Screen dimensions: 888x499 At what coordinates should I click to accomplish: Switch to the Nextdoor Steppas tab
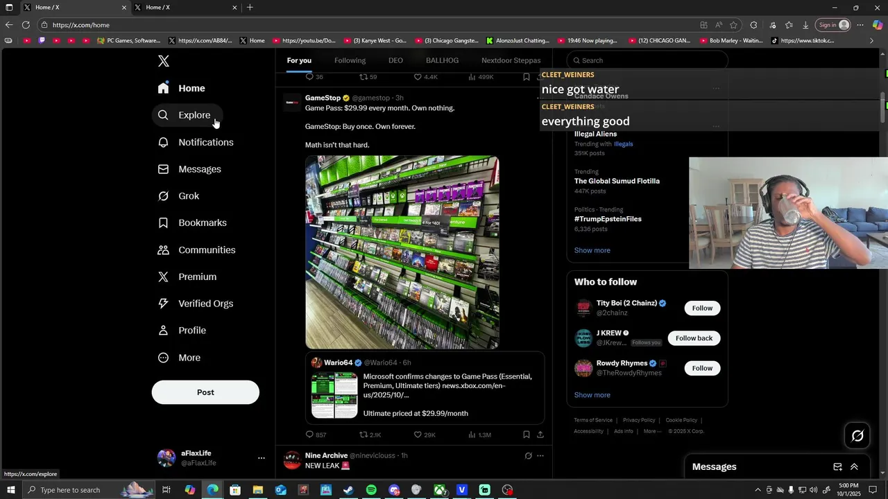pyautogui.click(x=511, y=60)
